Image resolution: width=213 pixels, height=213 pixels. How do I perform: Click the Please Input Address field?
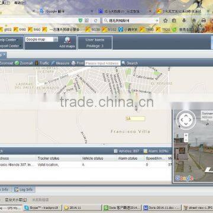(x=102, y=63)
